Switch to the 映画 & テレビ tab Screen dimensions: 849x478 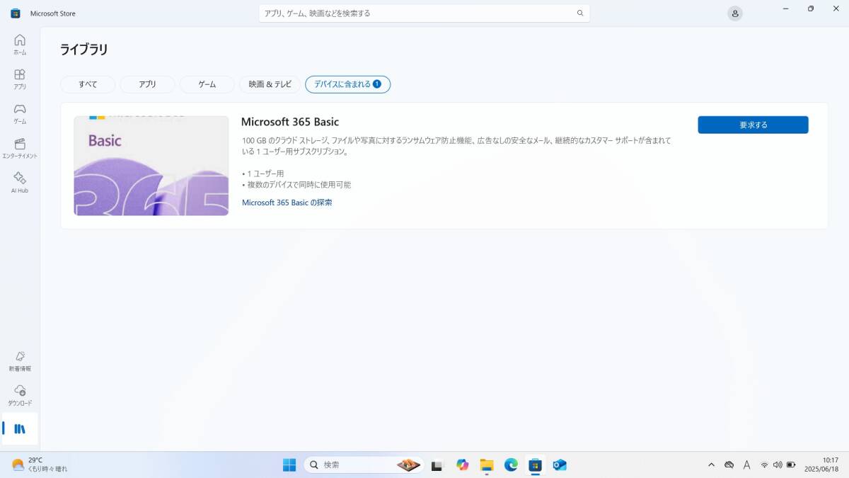pos(269,84)
